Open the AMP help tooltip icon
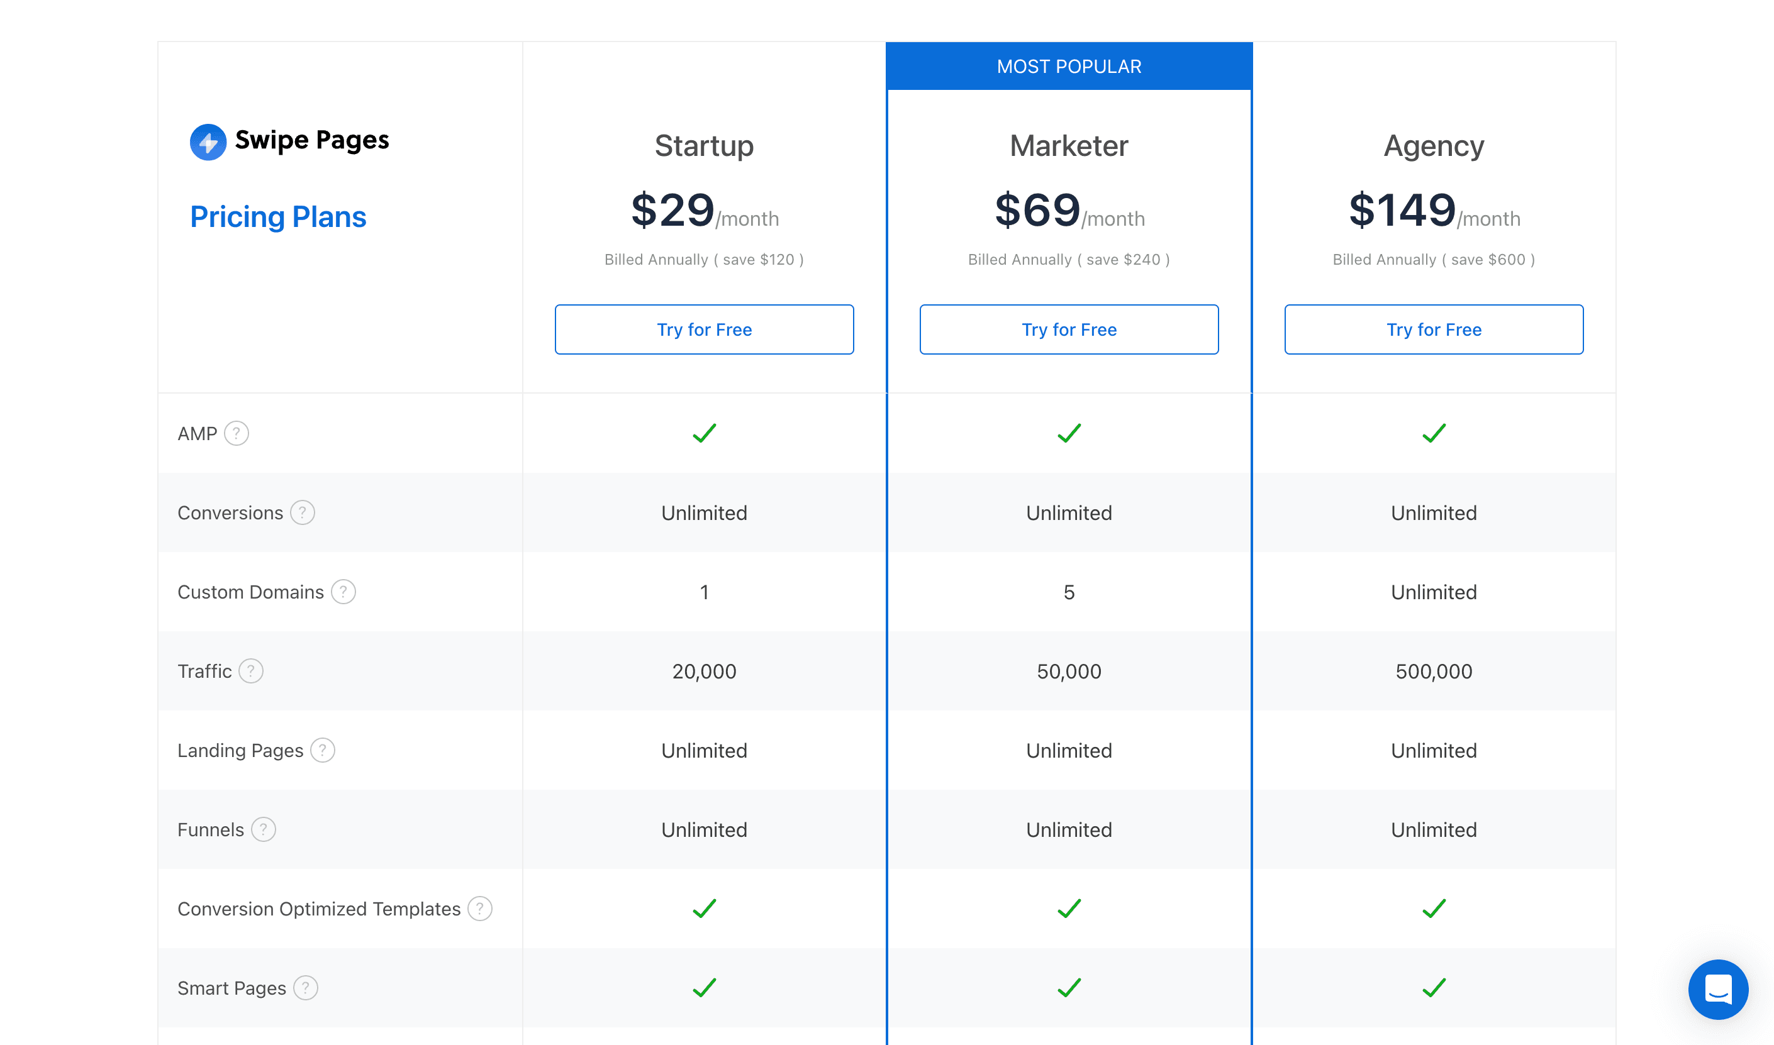1774x1045 pixels. [x=237, y=434]
